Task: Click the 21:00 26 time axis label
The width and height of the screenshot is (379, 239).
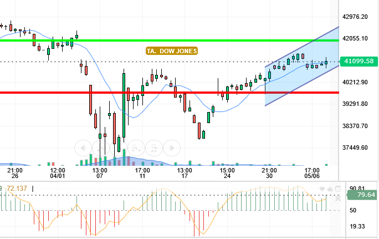Action: click(15, 173)
